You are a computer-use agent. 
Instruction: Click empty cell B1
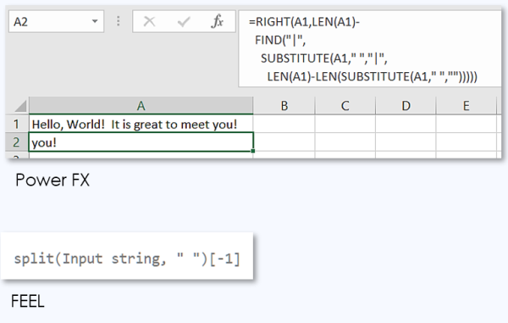point(284,124)
